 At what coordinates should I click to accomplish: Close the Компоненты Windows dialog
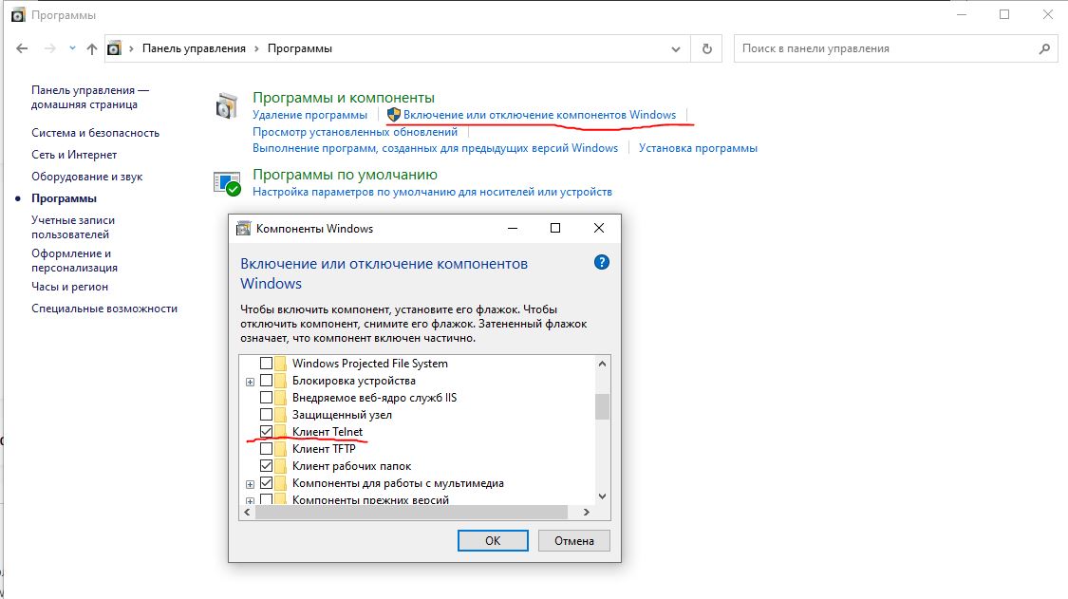599,228
